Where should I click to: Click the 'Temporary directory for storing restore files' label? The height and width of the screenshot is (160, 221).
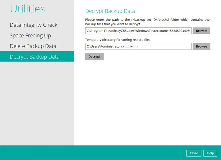[x=118, y=40]
